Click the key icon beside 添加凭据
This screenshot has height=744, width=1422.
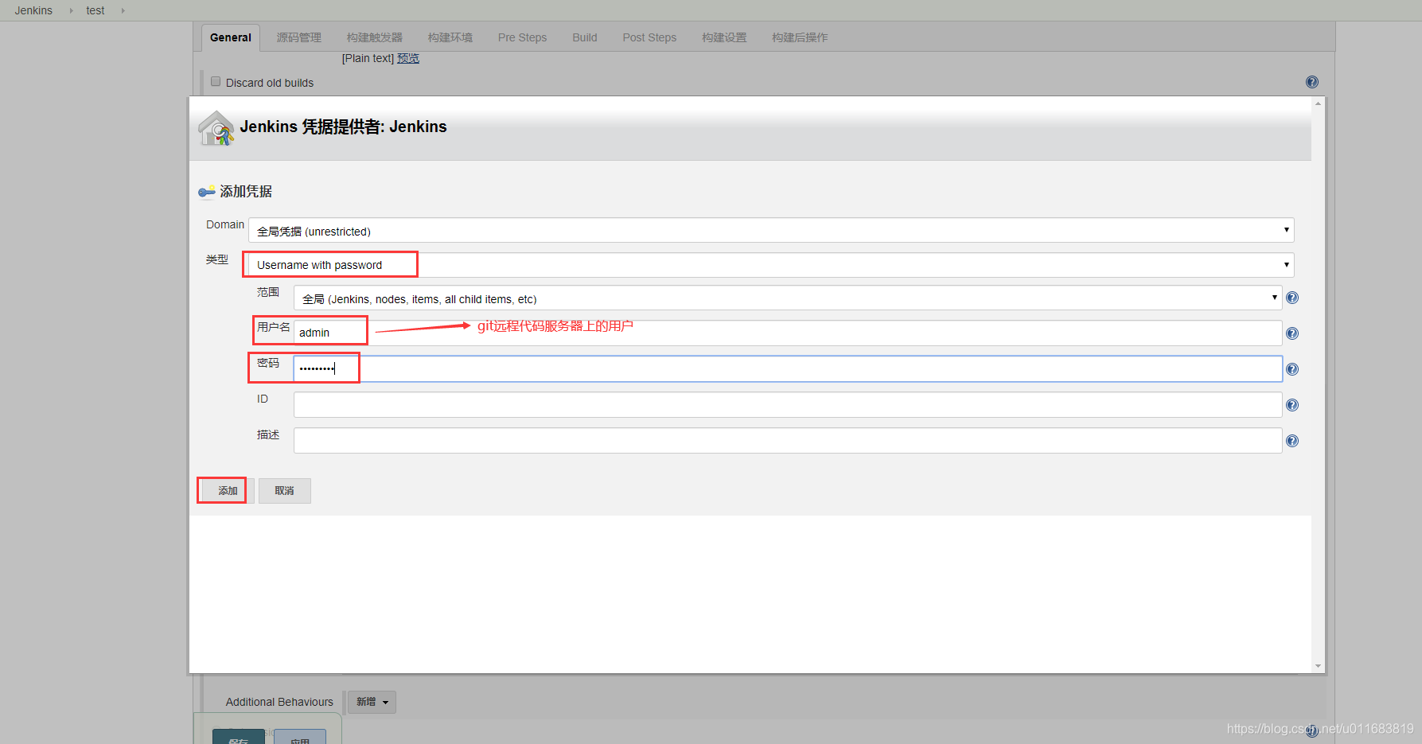(x=207, y=192)
